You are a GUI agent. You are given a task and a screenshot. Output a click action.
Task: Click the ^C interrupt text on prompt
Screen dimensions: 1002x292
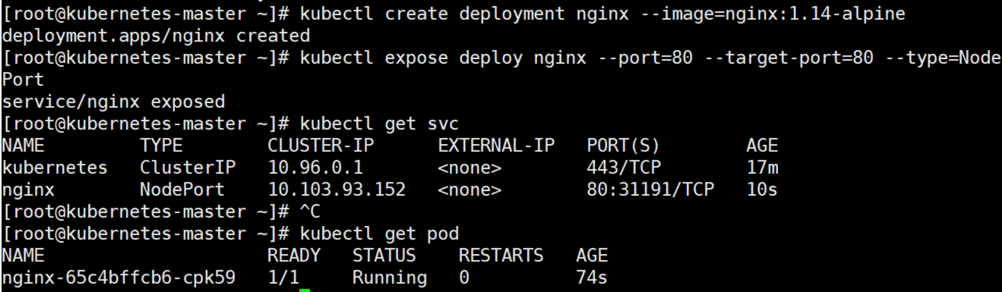(x=310, y=212)
